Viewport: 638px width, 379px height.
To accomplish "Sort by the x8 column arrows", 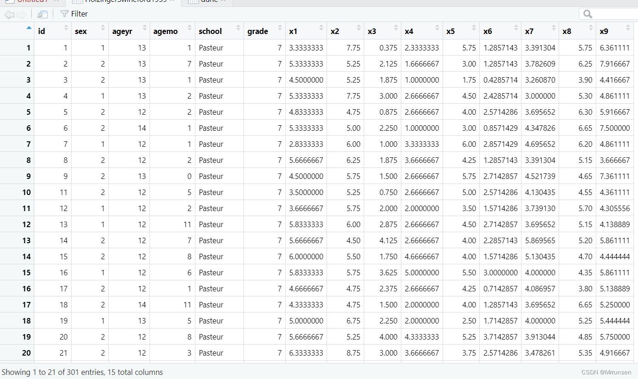I will click(591, 28).
